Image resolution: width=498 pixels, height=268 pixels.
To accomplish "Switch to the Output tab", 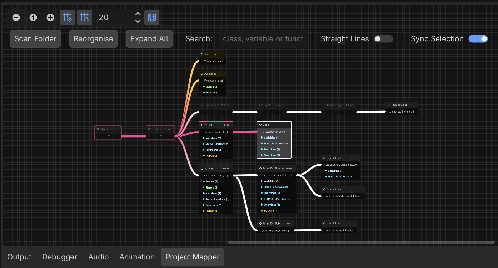I will (19, 257).
